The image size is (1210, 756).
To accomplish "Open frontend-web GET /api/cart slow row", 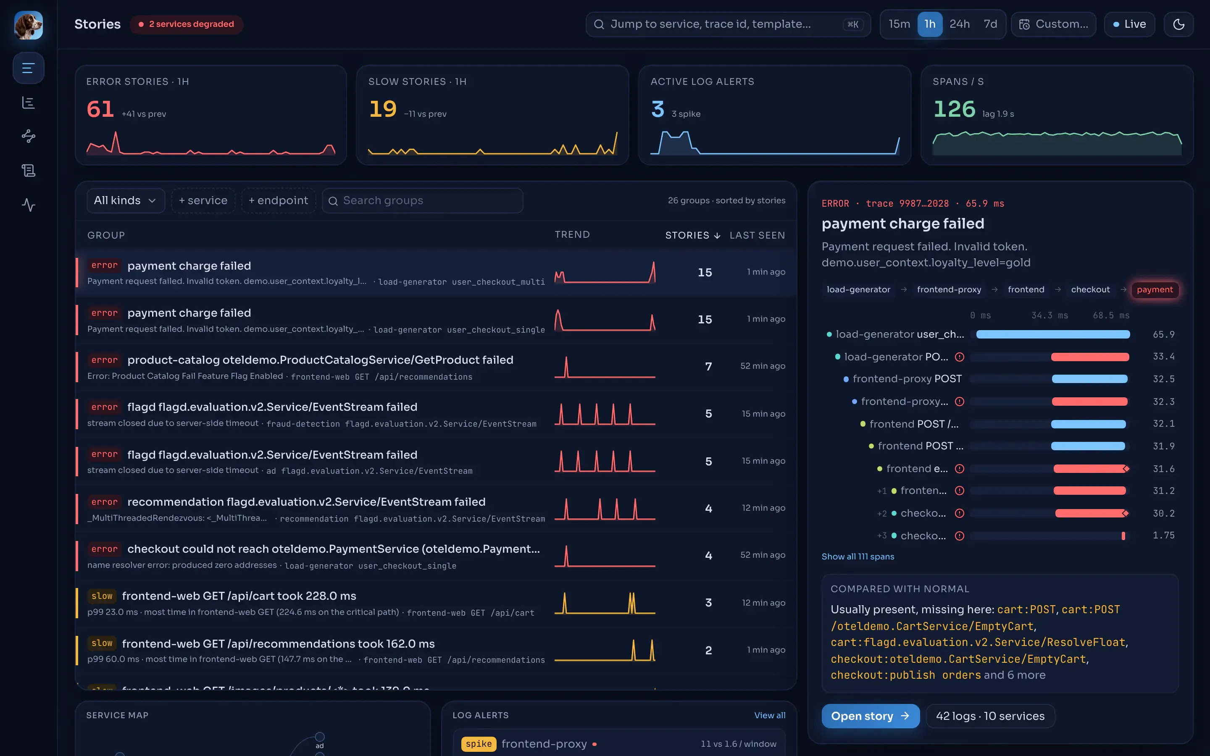I will point(436,603).
